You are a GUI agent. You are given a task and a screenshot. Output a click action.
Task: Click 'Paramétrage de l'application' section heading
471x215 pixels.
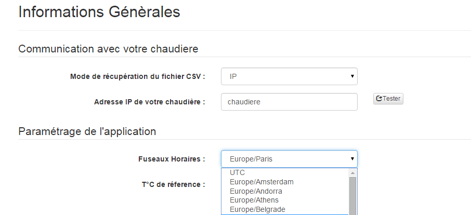pyautogui.click(x=87, y=131)
